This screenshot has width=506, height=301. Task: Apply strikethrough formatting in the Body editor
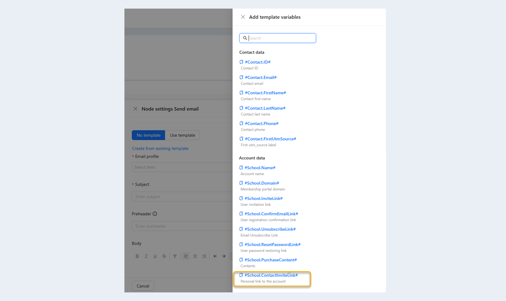[164, 256]
